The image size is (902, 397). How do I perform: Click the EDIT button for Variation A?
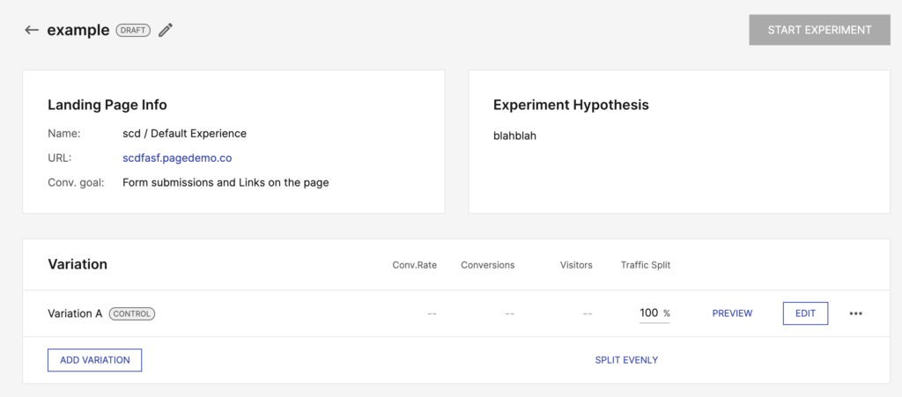(x=805, y=313)
